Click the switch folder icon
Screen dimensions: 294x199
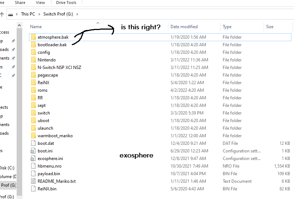tap(33, 113)
